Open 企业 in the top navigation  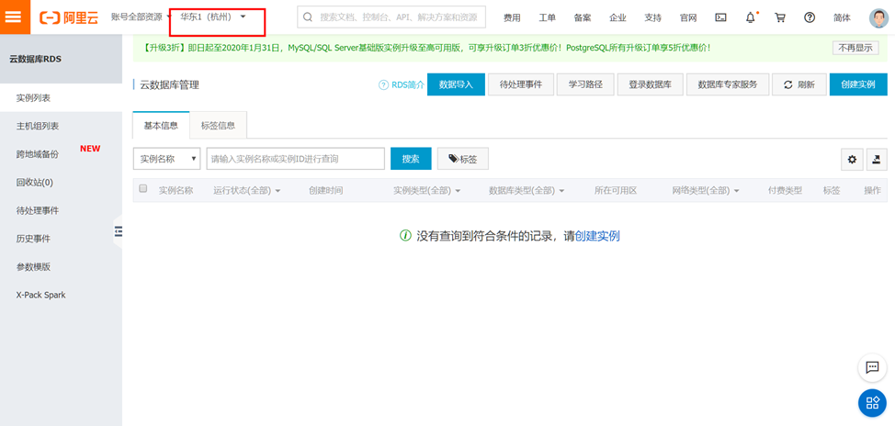click(x=618, y=17)
